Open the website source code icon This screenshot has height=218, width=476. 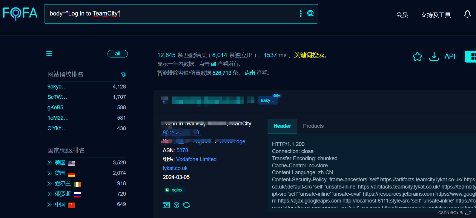click(x=166, y=205)
